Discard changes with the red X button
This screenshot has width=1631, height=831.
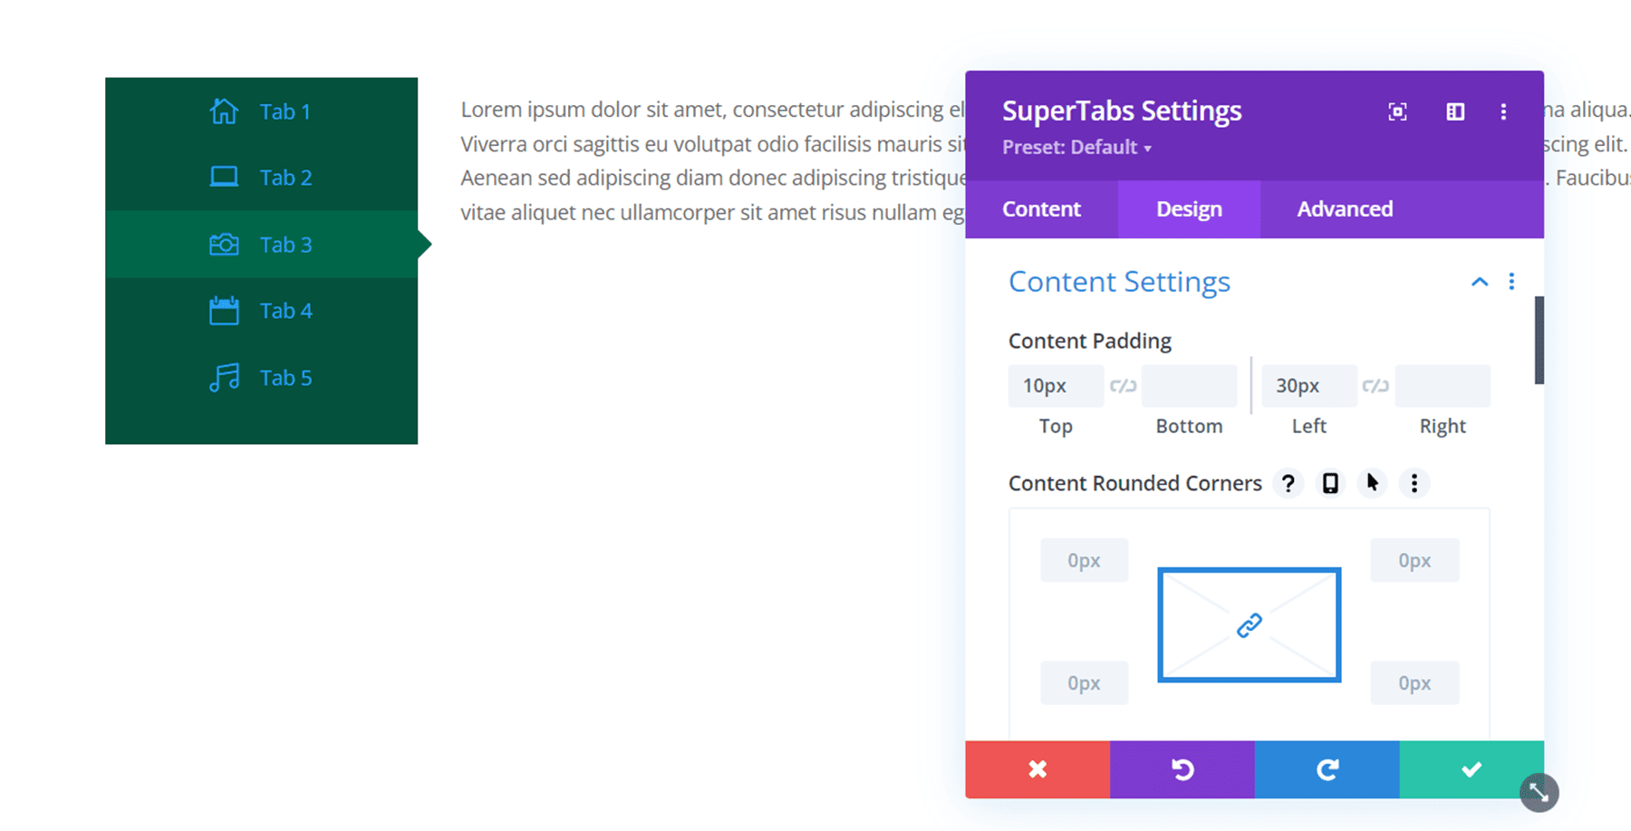1037,769
